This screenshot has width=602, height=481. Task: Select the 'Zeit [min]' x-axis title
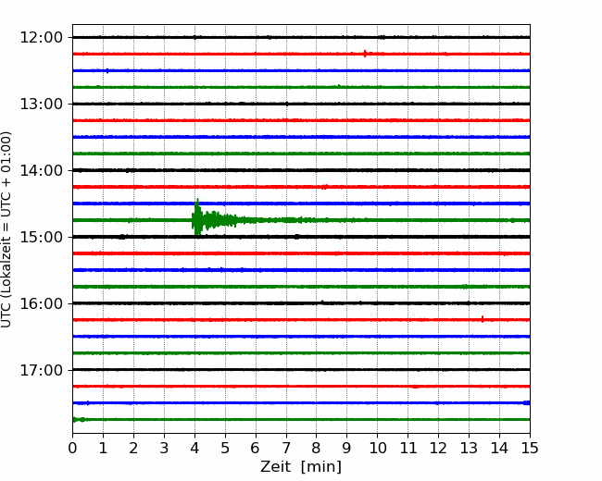pyautogui.click(x=301, y=467)
